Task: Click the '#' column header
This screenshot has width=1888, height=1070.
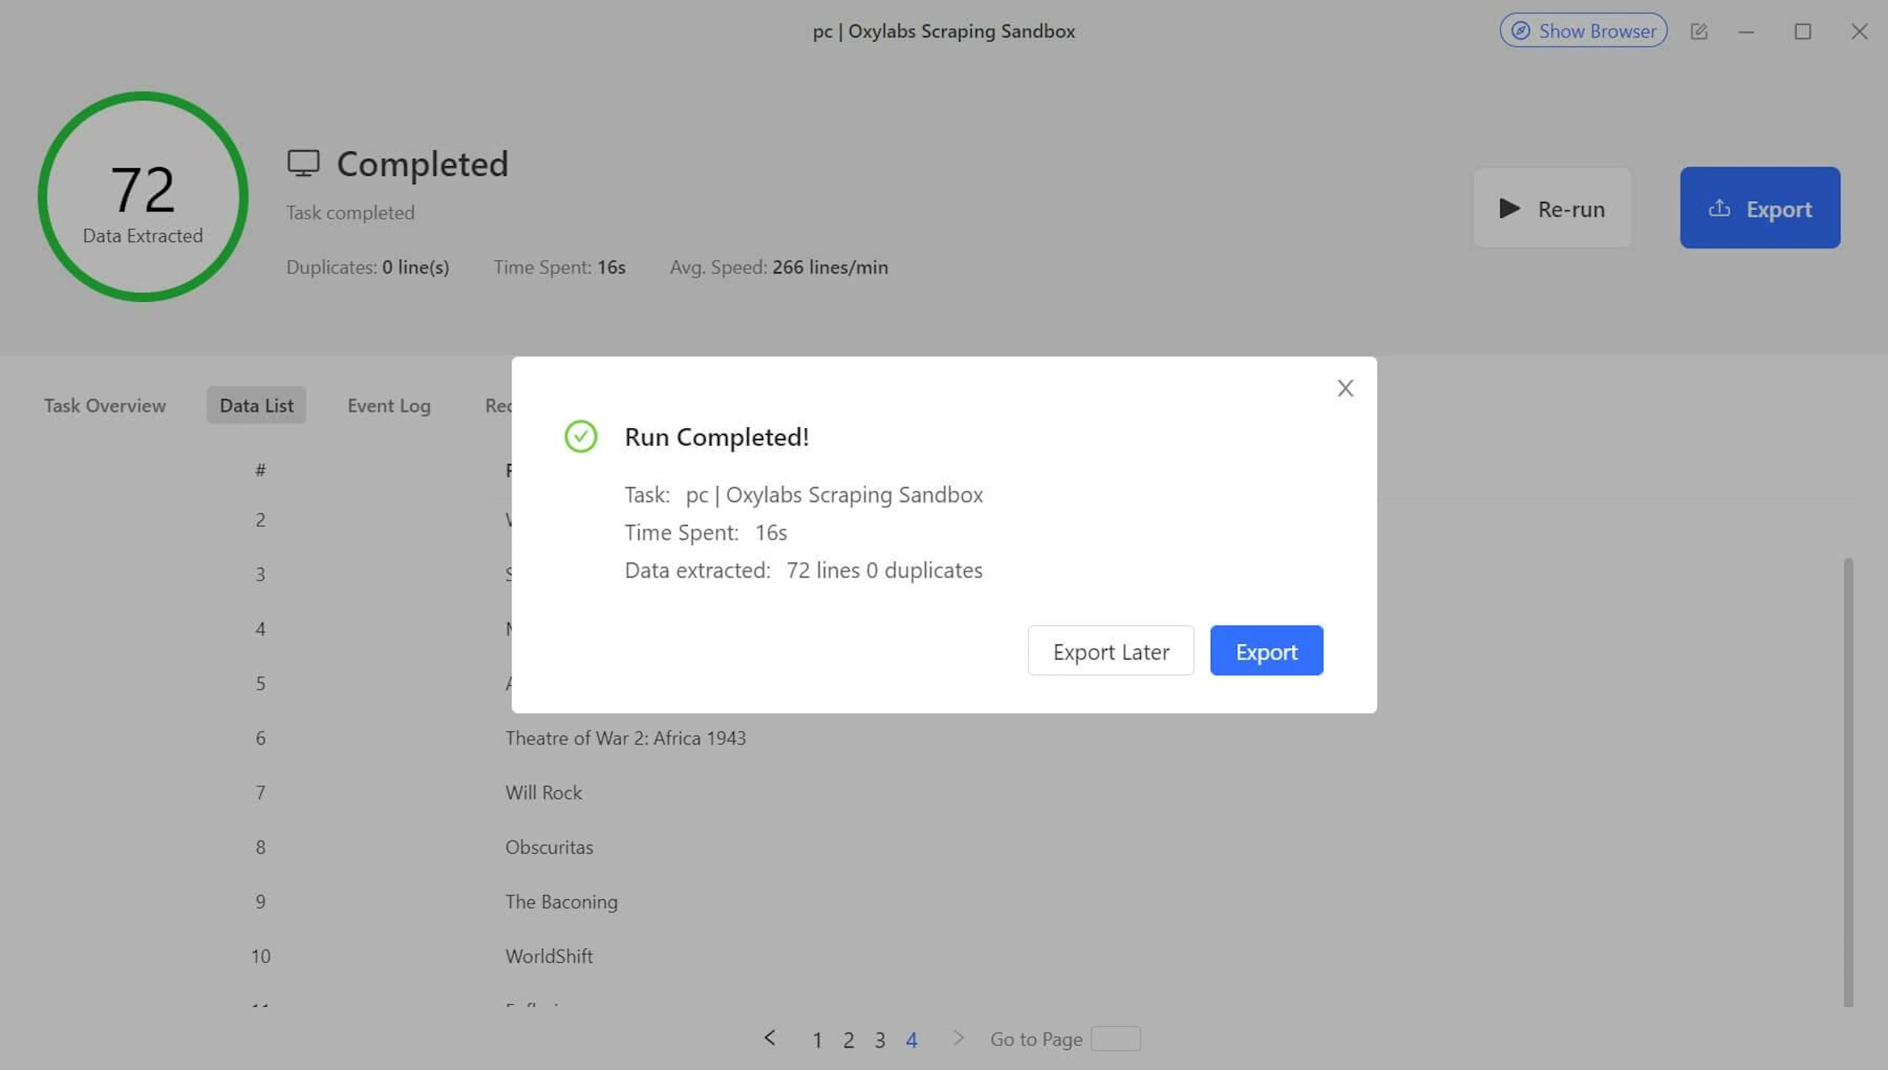Action: [x=261, y=470]
